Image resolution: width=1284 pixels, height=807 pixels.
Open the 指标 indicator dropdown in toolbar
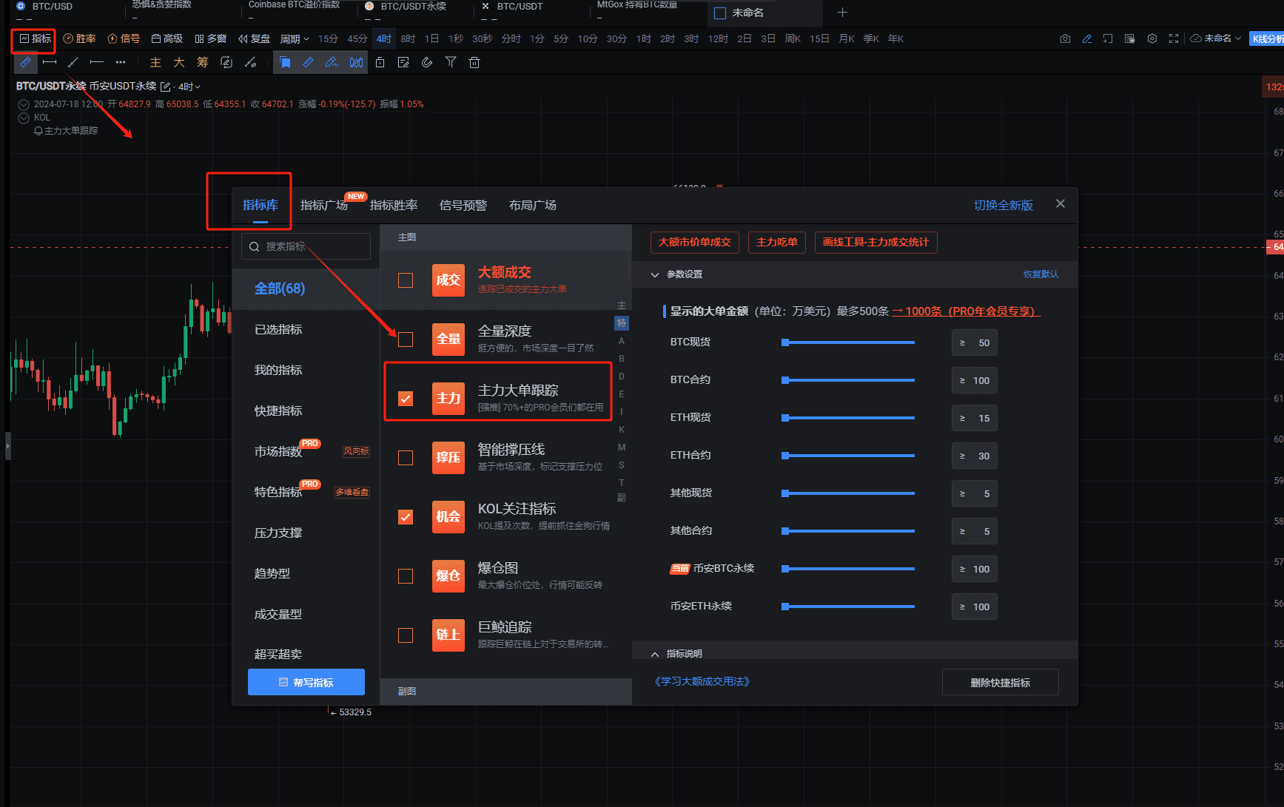(x=35, y=38)
